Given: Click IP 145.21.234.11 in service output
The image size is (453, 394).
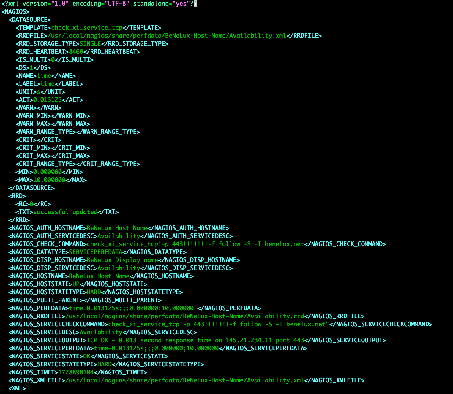Looking at the screenshot, I should (249, 340).
